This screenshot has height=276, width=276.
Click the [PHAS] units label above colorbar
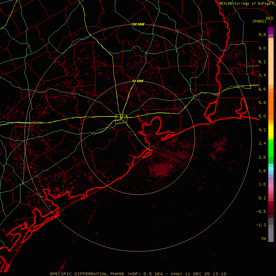[259, 21]
